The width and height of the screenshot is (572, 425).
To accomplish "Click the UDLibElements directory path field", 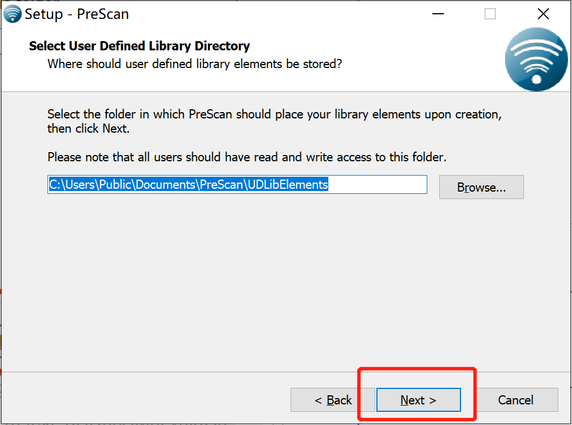I will [237, 185].
